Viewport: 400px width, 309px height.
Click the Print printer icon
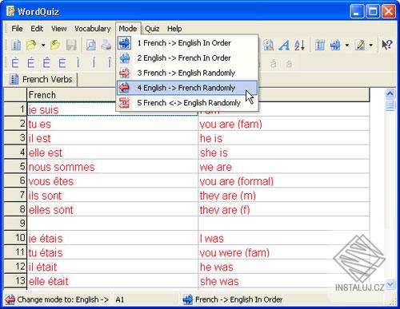click(106, 45)
